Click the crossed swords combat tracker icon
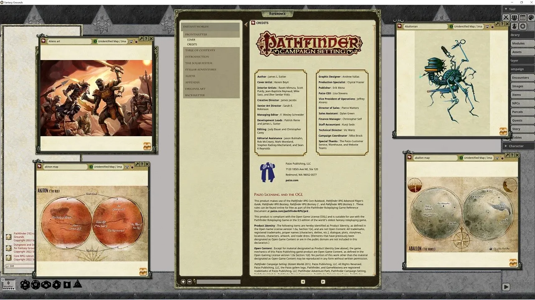 (x=506, y=17)
